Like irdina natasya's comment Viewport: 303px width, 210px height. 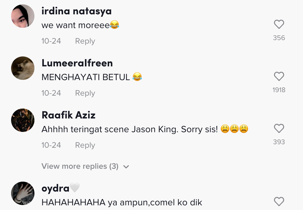pyautogui.click(x=279, y=25)
